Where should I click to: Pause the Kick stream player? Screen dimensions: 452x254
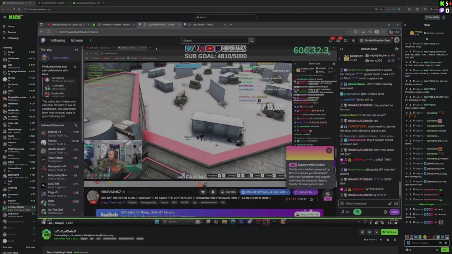[x=44, y=223]
